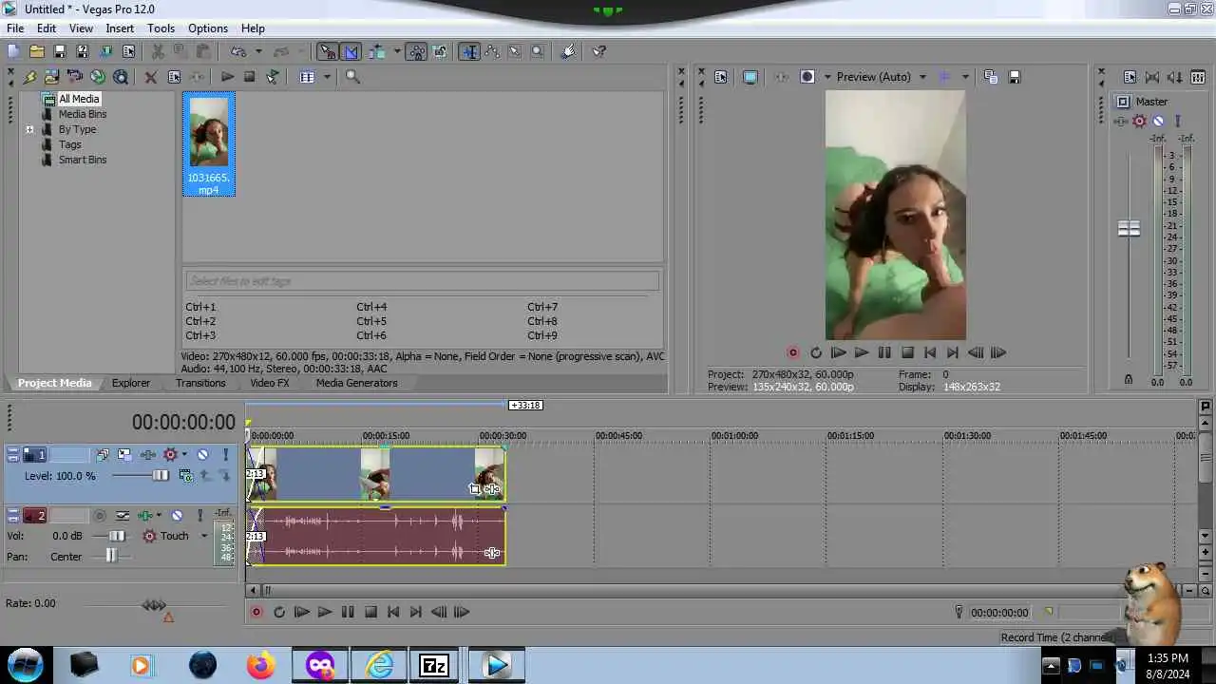Open a project using the folder icon
Image resolution: width=1216 pixels, height=684 pixels.
36,51
